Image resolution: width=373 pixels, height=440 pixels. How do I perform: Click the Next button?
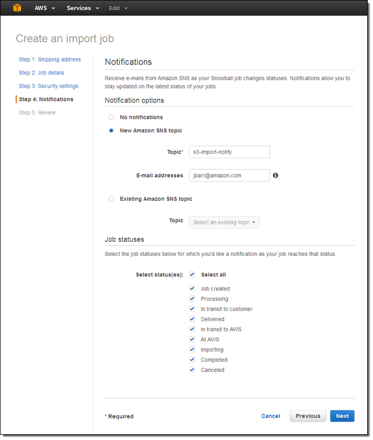[x=342, y=416]
